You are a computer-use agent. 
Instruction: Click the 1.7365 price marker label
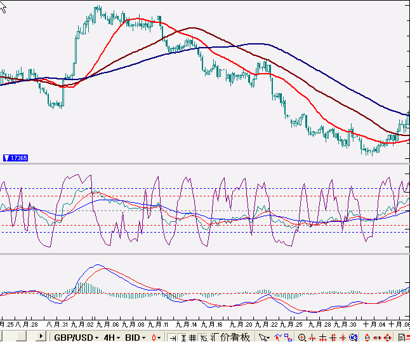pos(15,158)
